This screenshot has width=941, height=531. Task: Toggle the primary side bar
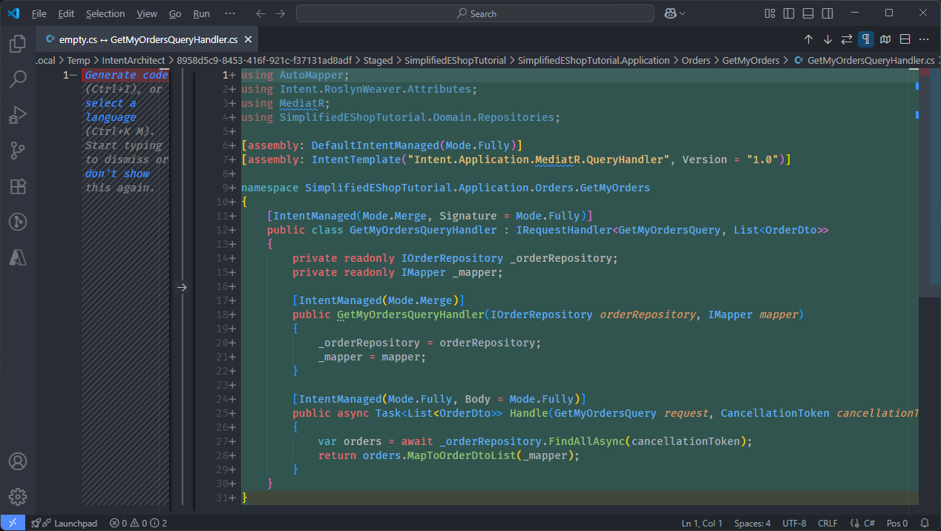(x=789, y=13)
